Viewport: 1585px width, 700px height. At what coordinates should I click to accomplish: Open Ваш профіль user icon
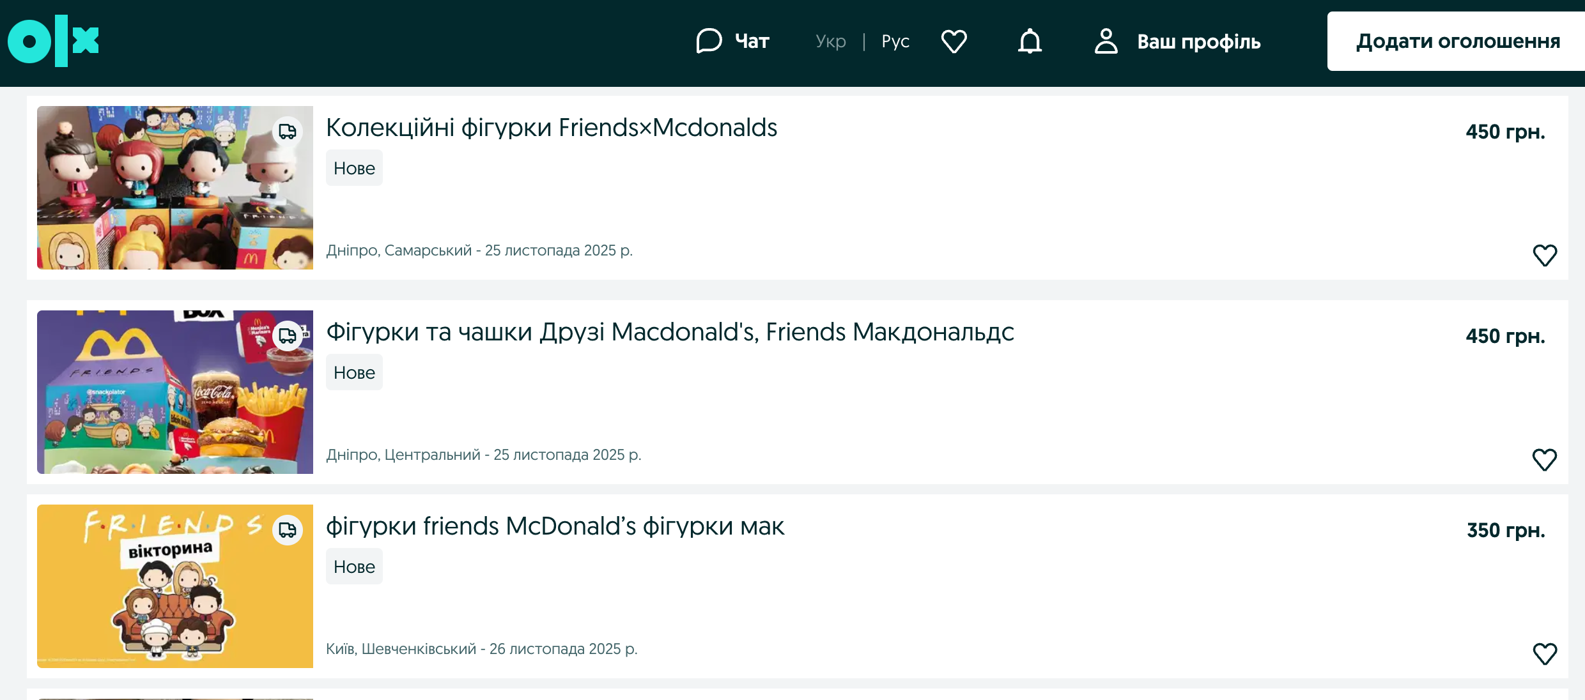point(1106,42)
